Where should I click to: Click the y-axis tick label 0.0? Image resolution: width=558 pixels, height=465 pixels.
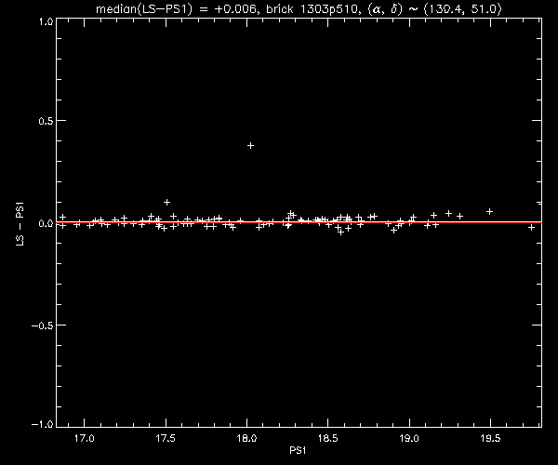pos(46,223)
